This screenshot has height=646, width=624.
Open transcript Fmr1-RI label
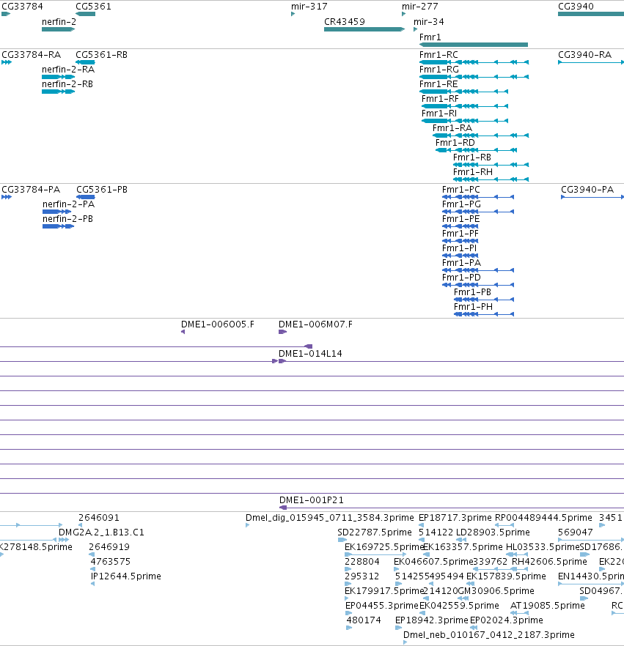pos(438,114)
